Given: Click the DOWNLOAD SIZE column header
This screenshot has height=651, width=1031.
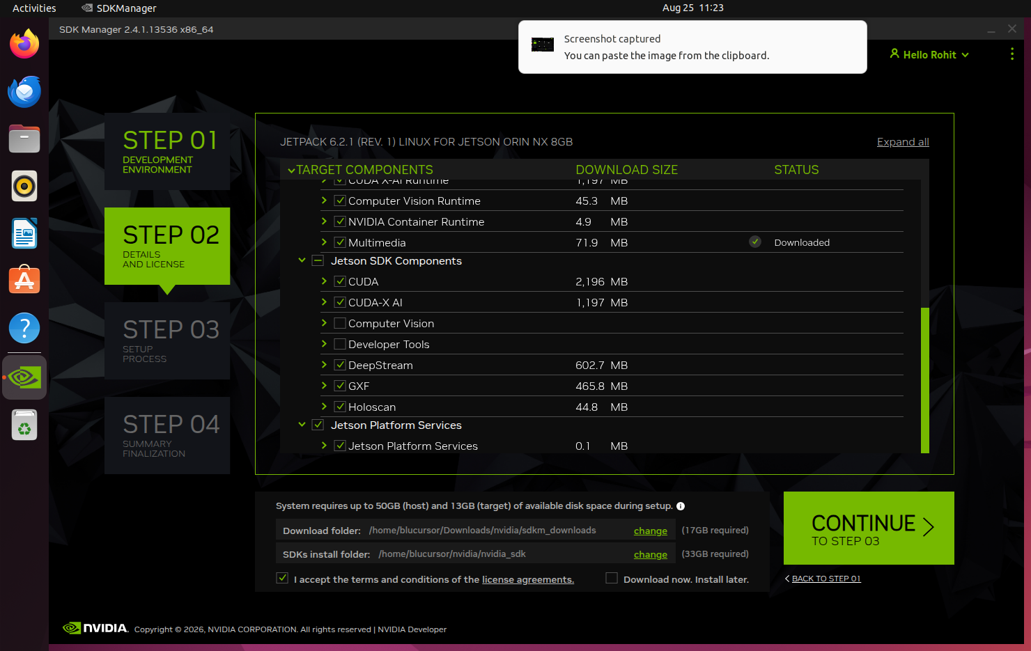Looking at the screenshot, I should click(x=626, y=170).
